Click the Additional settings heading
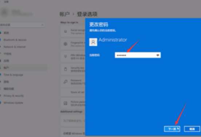Screen dimensions: 201x137 [x=71, y=112]
